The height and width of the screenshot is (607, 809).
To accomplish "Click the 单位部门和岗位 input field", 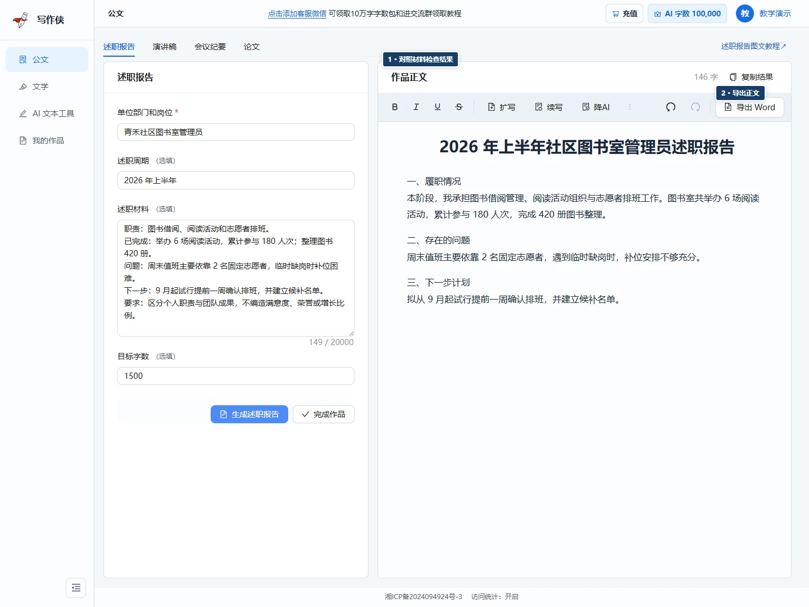I will tap(236, 132).
